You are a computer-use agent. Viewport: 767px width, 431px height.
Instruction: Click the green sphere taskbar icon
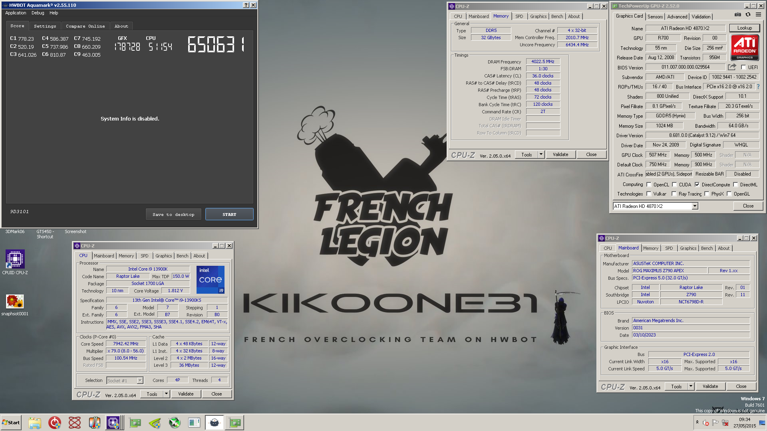(x=175, y=423)
